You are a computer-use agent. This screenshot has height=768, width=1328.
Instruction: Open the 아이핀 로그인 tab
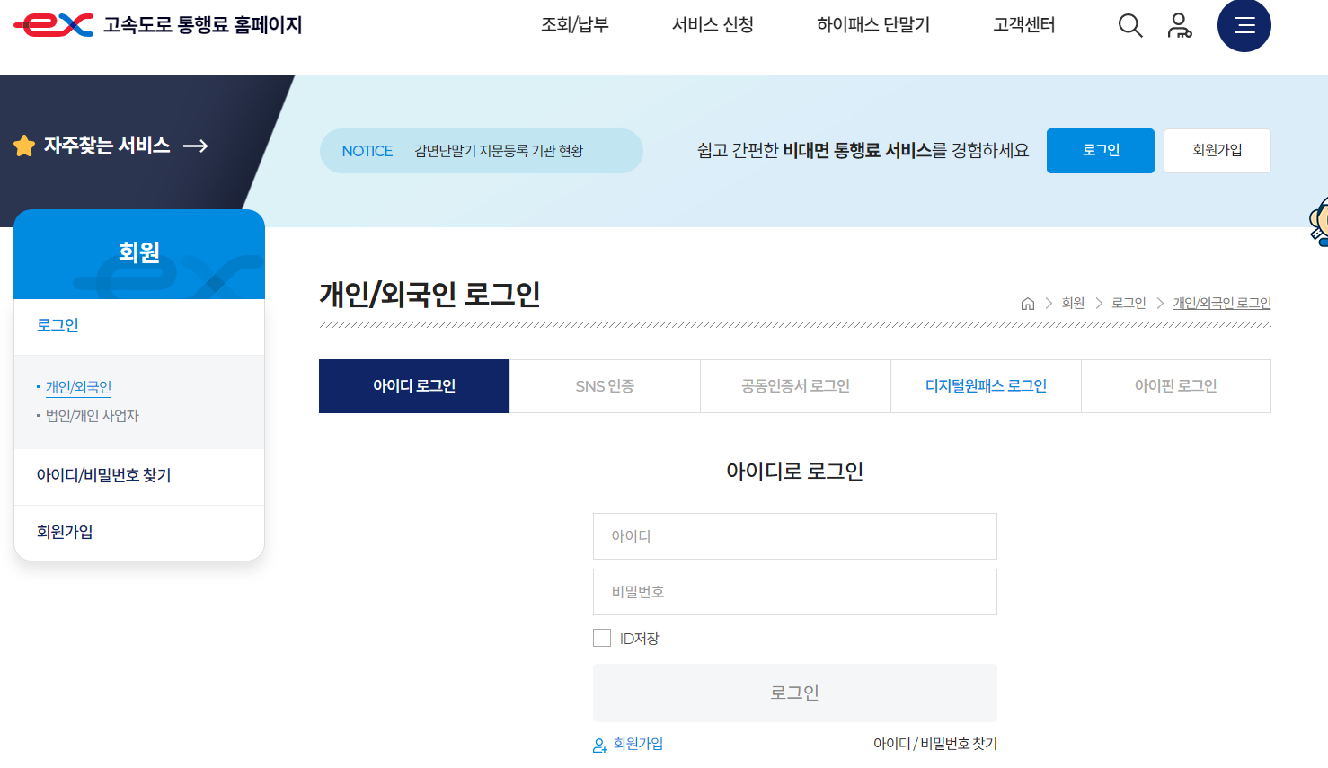[1175, 385]
